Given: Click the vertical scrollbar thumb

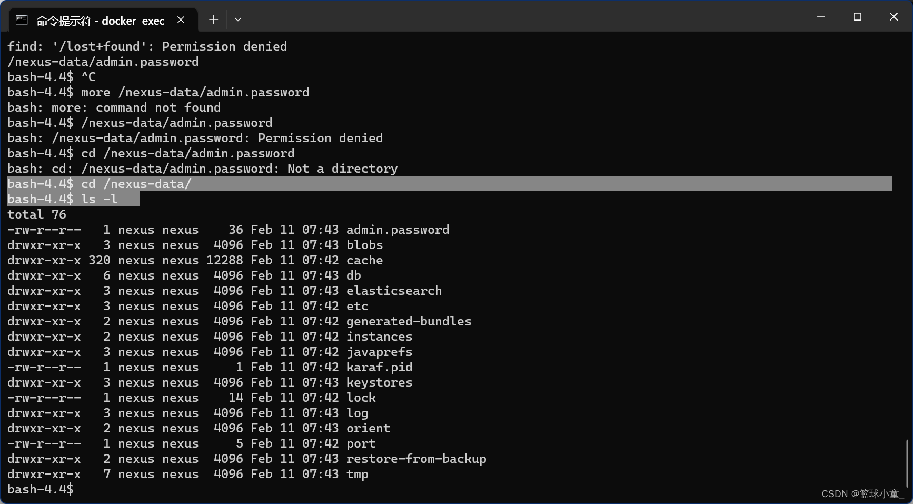Looking at the screenshot, I should coord(907,463).
